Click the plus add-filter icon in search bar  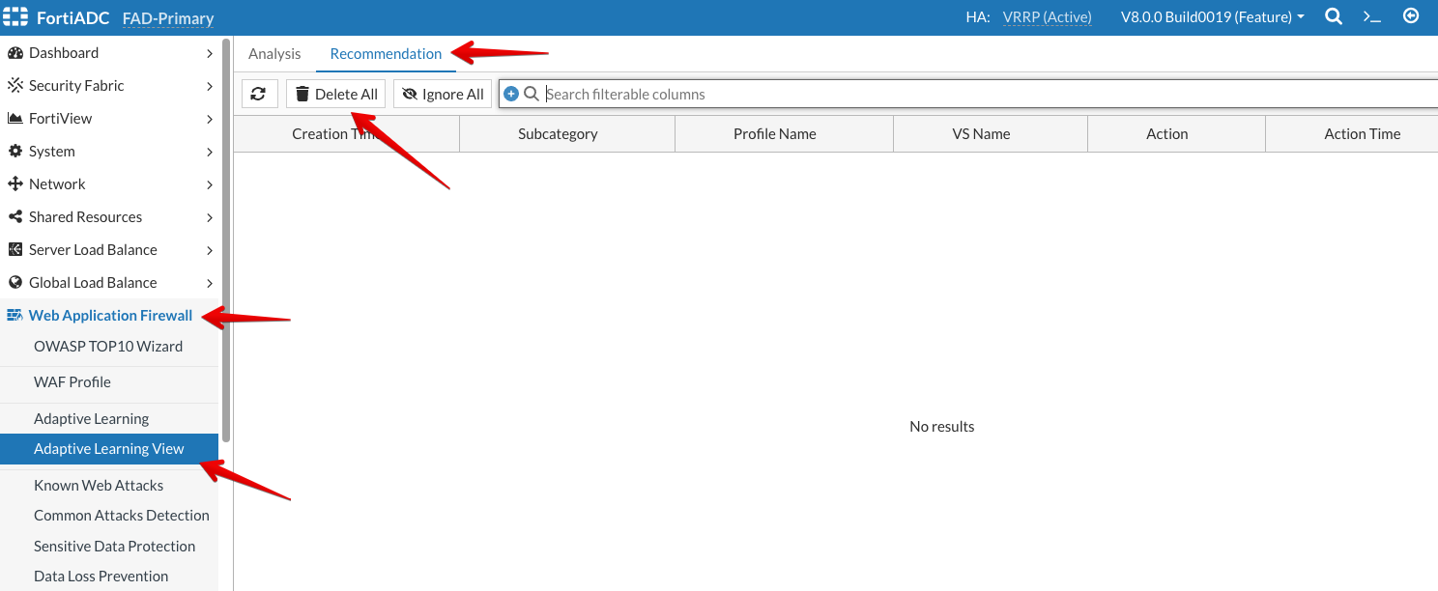coord(511,94)
